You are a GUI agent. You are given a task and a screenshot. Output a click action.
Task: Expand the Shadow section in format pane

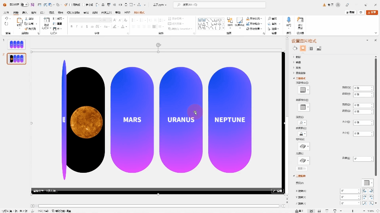coord(298,57)
